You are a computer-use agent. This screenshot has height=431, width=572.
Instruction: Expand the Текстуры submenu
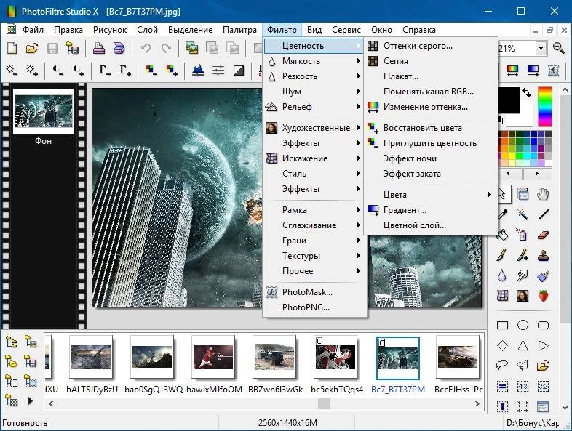(x=314, y=256)
